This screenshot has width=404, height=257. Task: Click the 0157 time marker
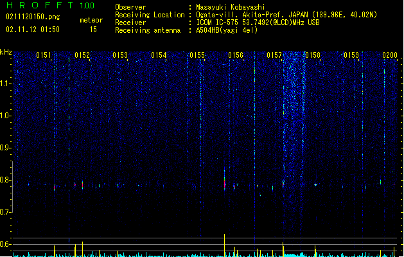(x=274, y=55)
